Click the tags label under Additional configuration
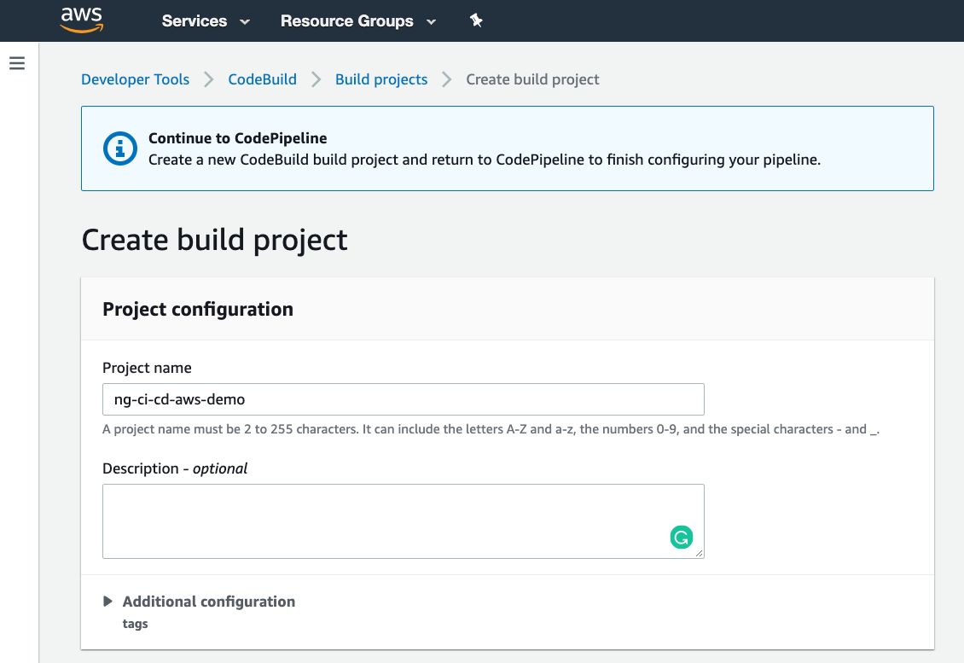 [x=136, y=624]
